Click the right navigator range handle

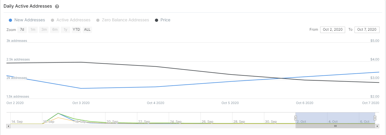(375, 118)
